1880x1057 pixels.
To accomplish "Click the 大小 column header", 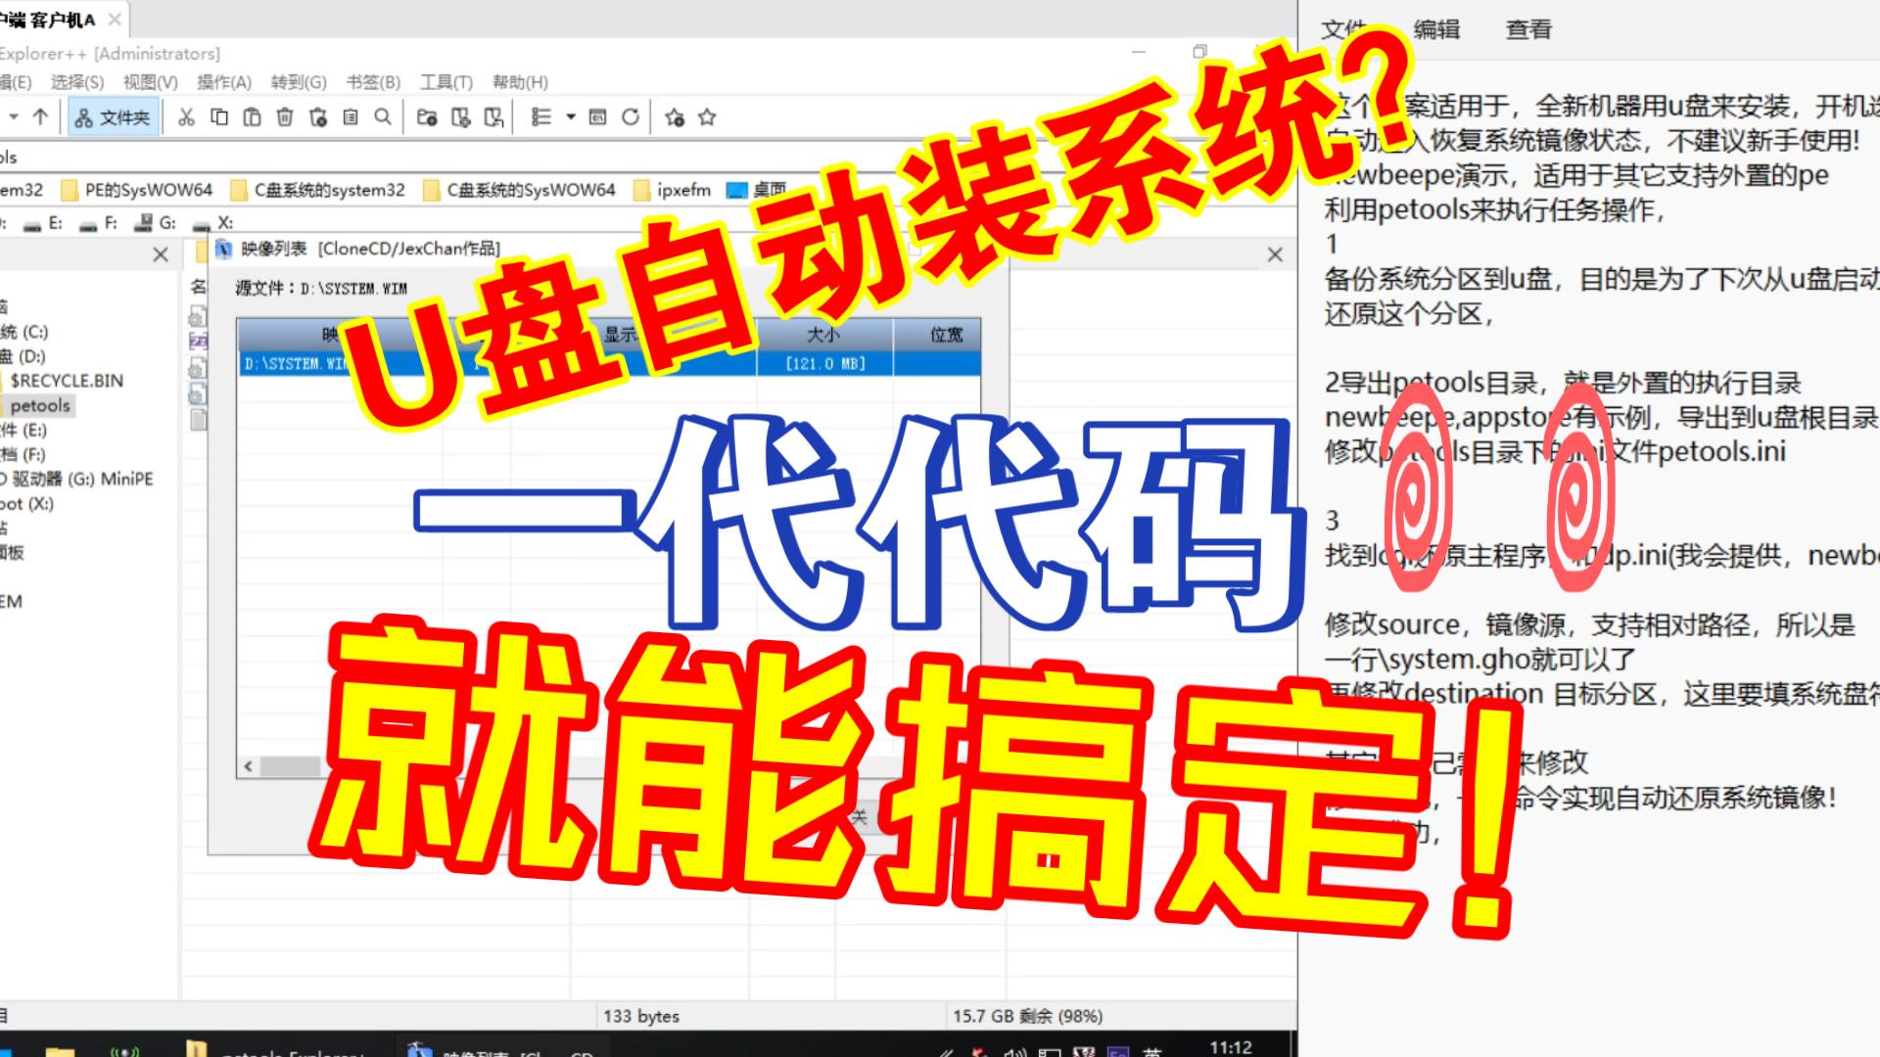I will tap(824, 335).
